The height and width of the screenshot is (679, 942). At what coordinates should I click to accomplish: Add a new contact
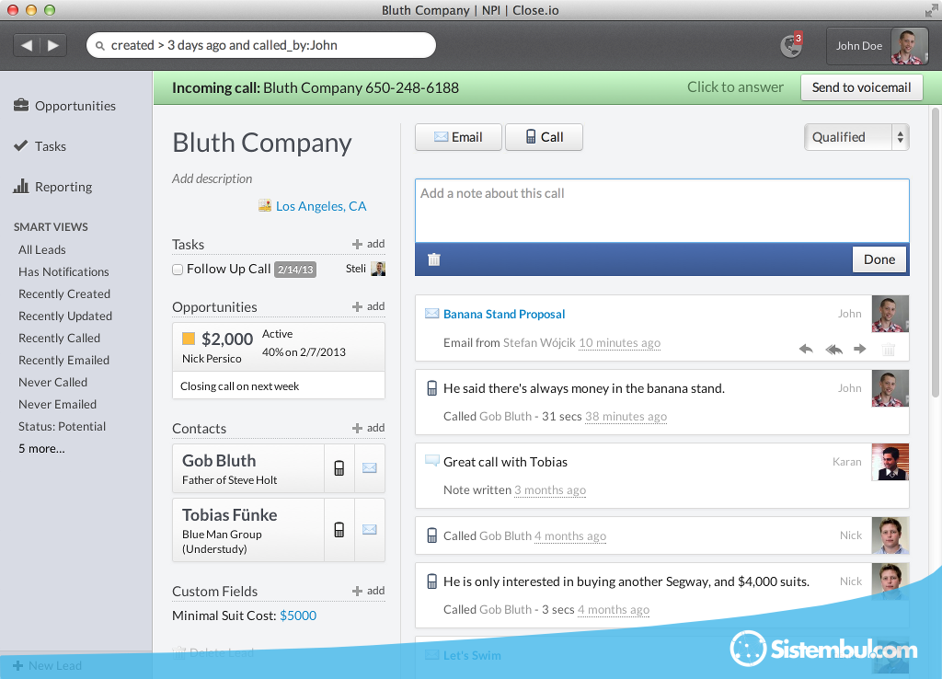click(368, 428)
